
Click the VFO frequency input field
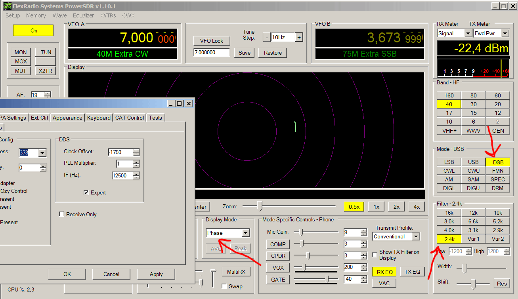212,52
